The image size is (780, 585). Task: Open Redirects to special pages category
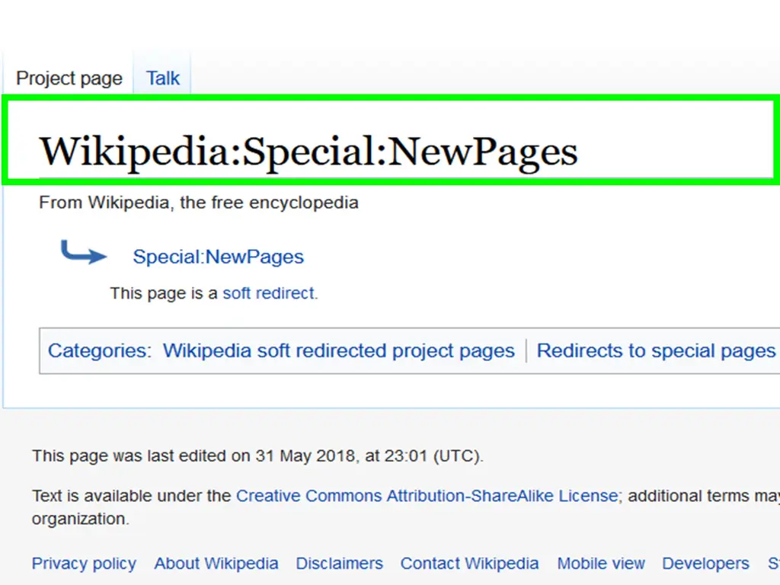(x=656, y=350)
